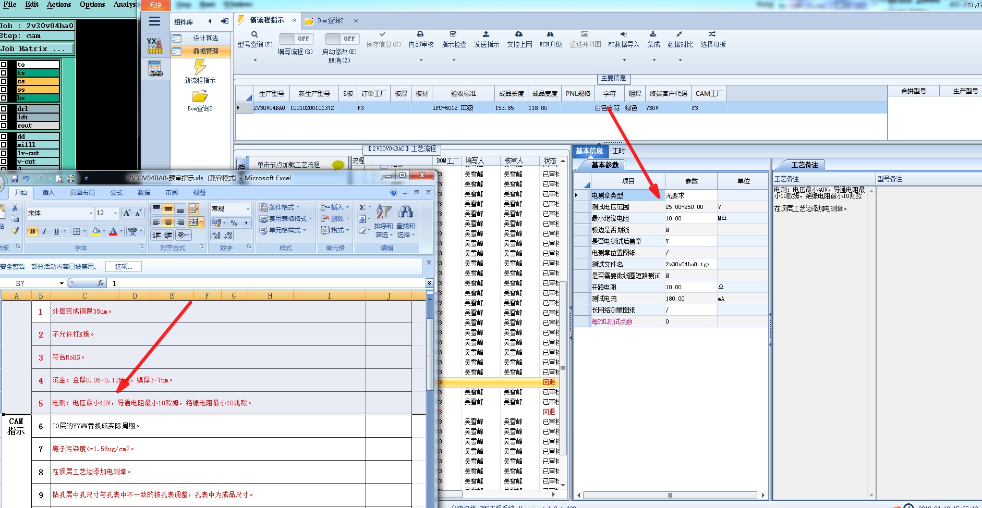Switch to Excel 公式 ribbon tab
Image resolution: width=982 pixels, height=508 pixels.
coord(116,193)
